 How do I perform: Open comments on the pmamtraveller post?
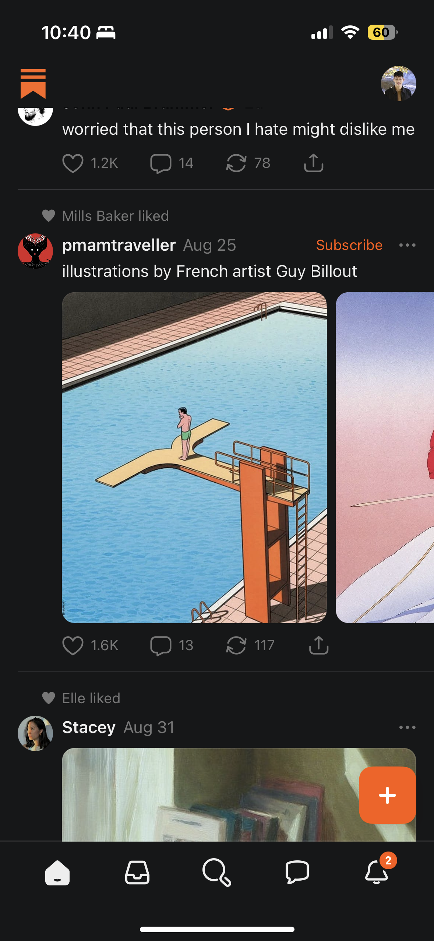pyautogui.click(x=161, y=645)
